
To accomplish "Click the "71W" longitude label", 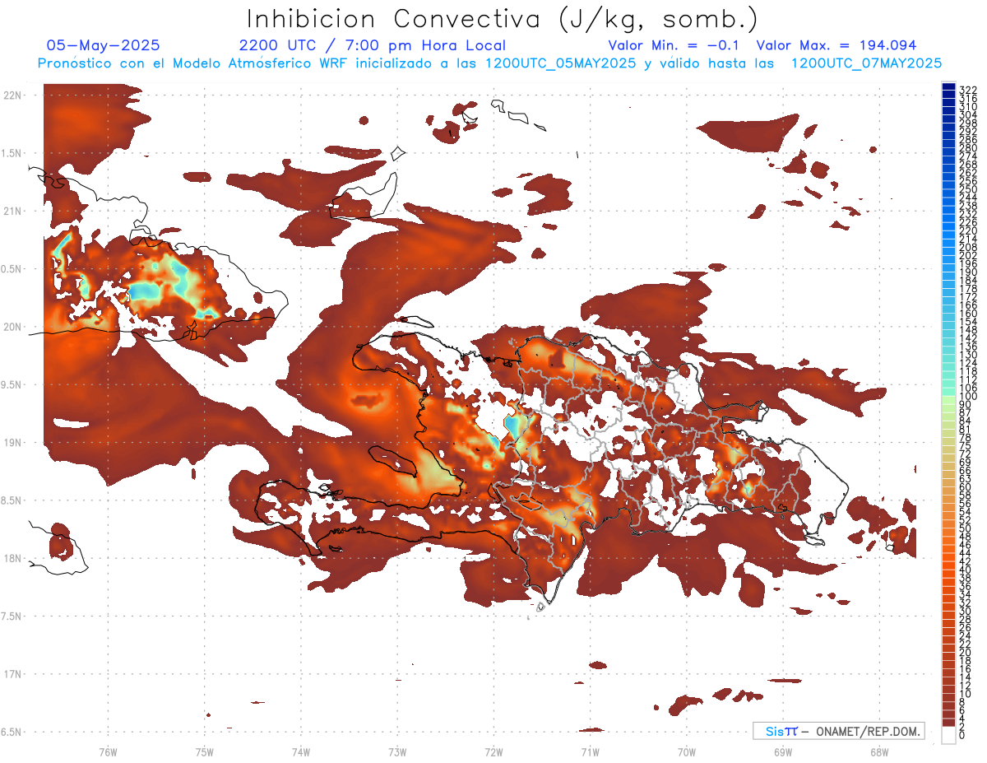I will coord(590,751).
